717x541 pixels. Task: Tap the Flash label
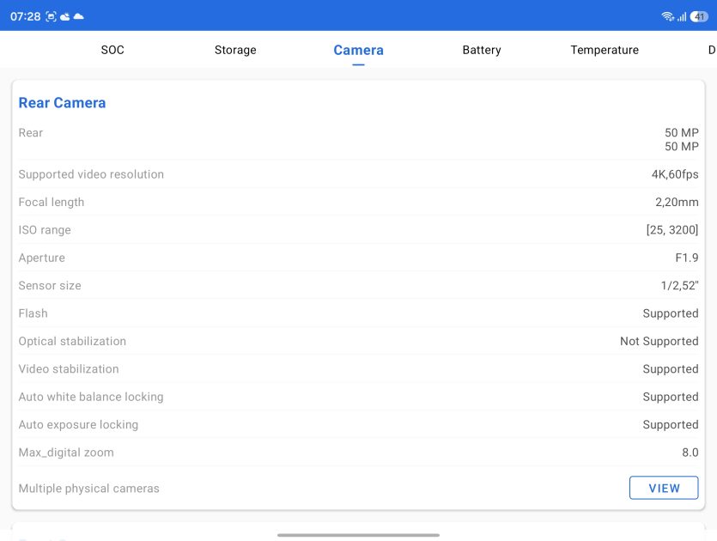33,313
